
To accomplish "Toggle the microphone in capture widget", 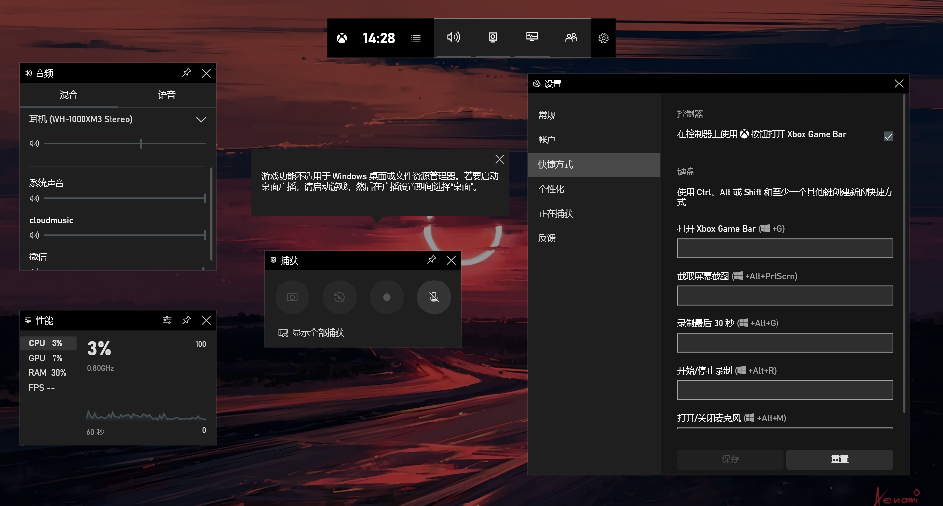I will pos(434,297).
